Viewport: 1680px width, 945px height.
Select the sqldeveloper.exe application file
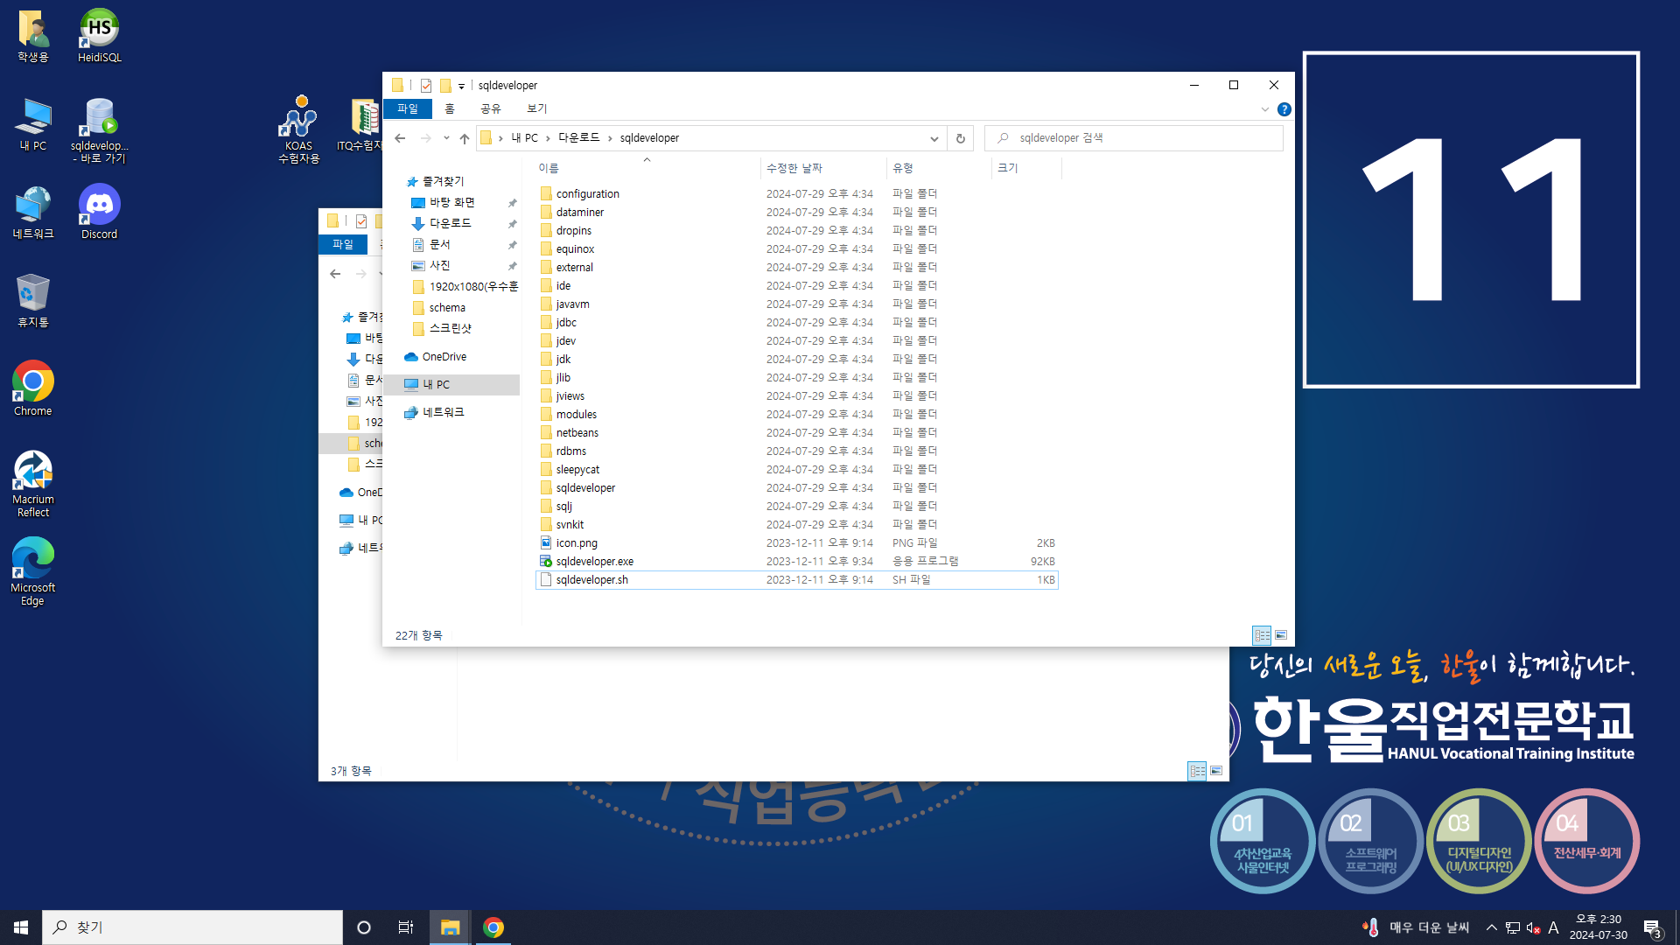(x=594, y=561)
